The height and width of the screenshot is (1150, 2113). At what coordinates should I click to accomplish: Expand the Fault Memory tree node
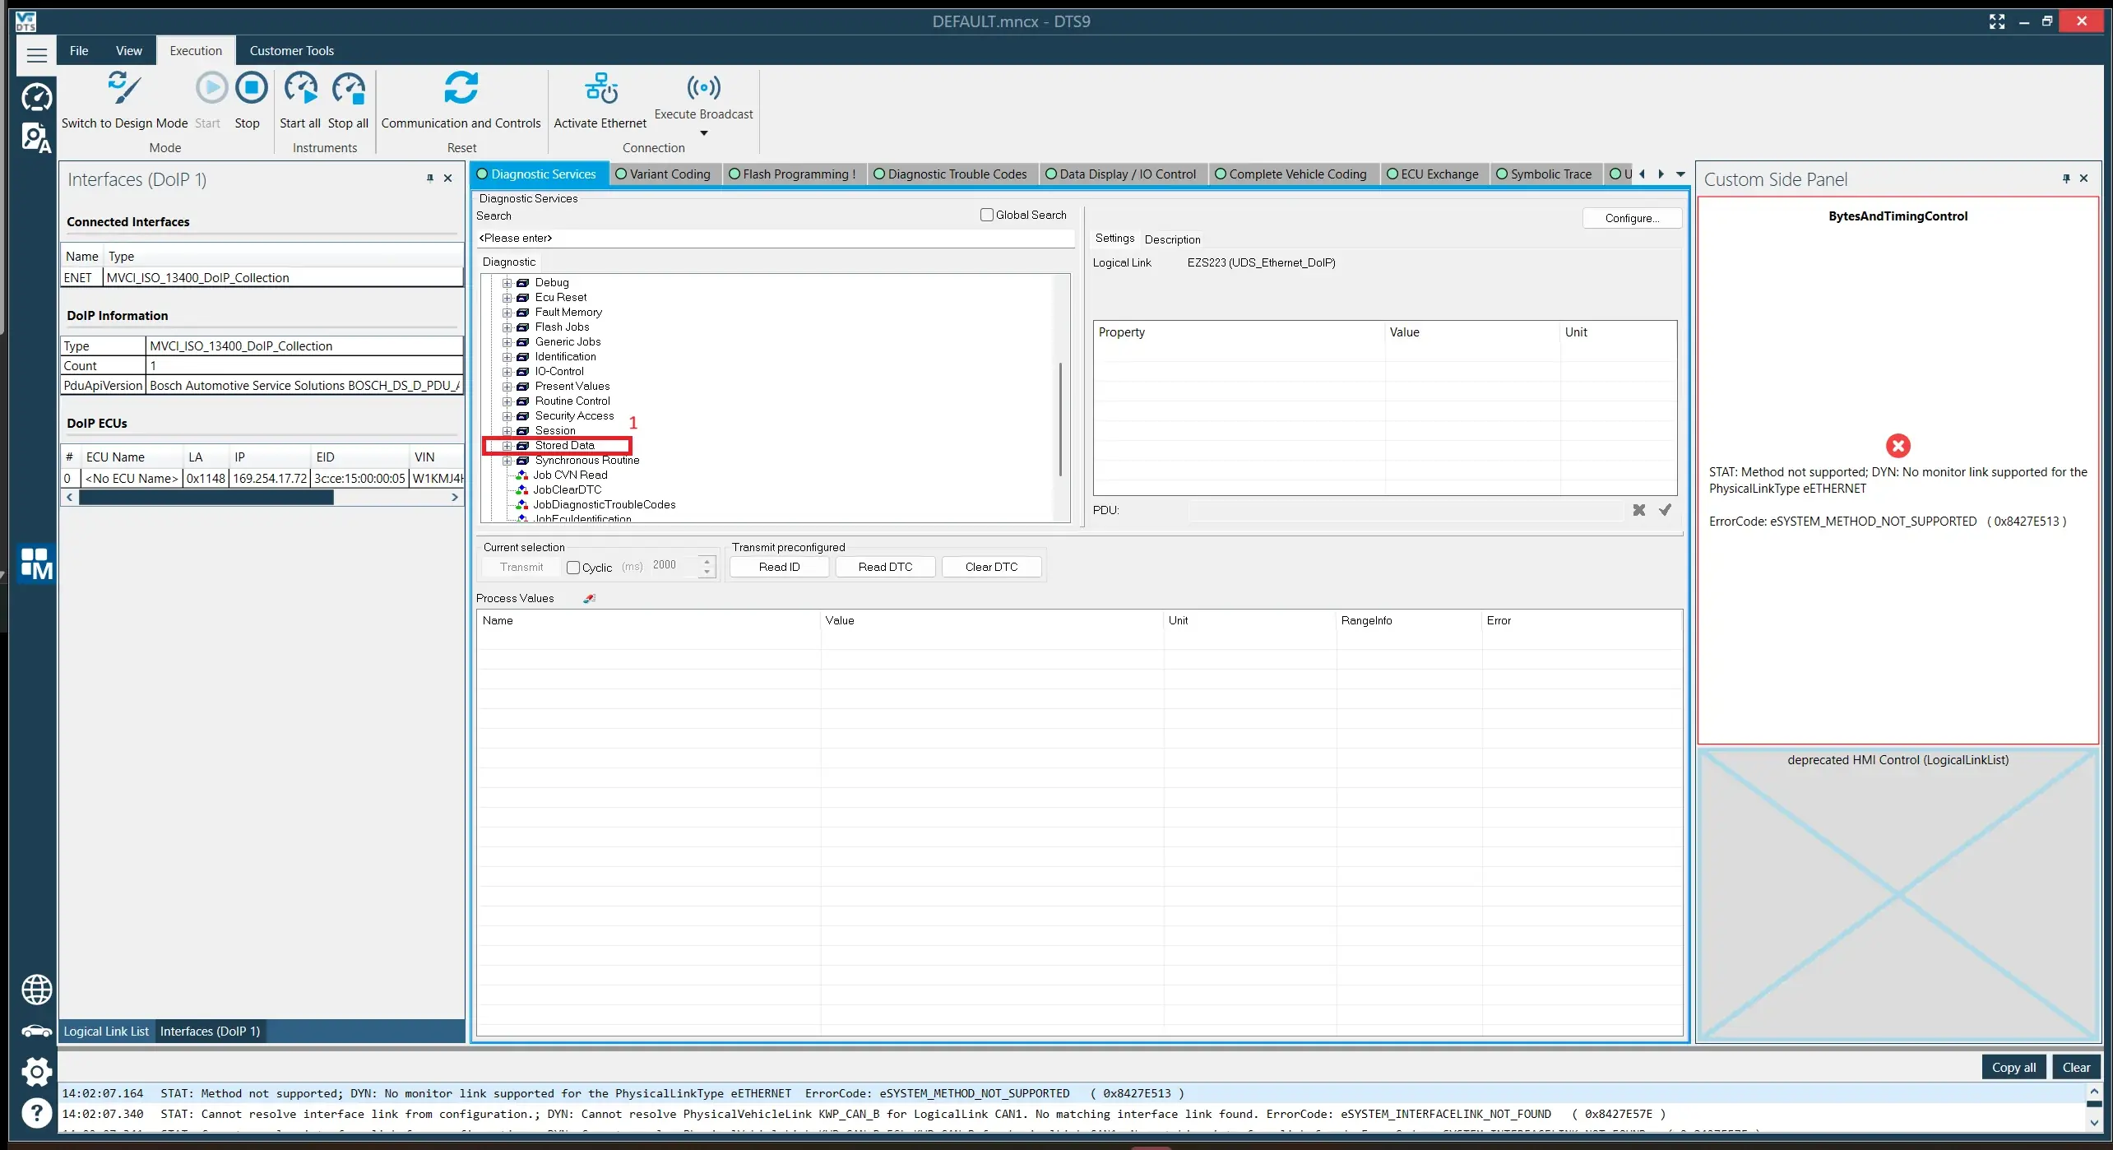pos(507,313)
